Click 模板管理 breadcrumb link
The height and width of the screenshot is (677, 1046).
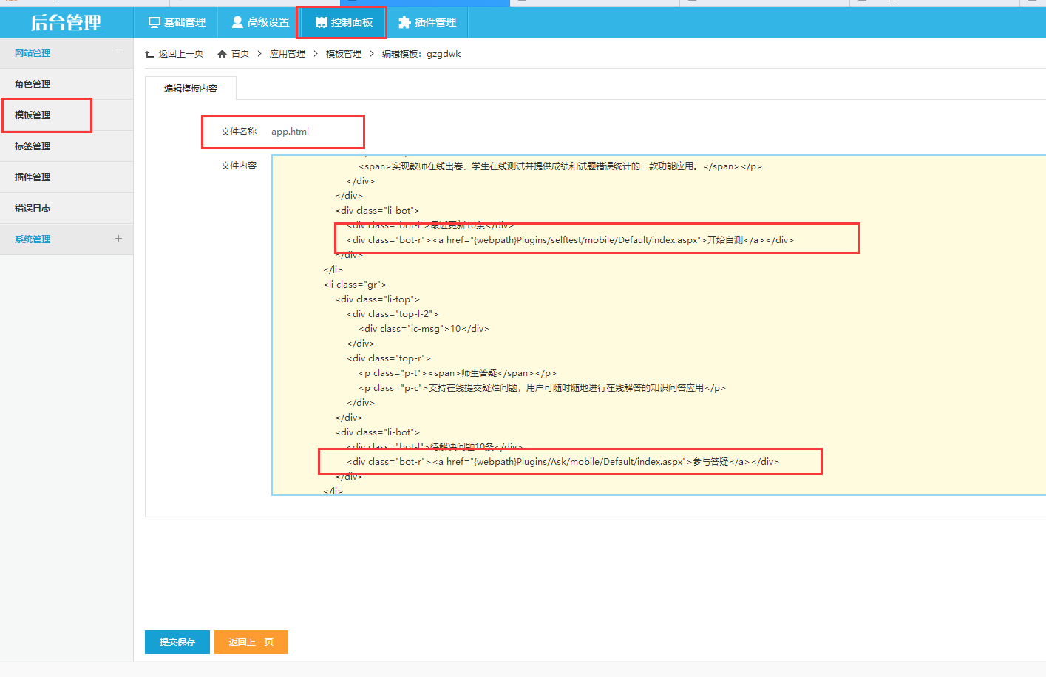(x=343, y=54)
